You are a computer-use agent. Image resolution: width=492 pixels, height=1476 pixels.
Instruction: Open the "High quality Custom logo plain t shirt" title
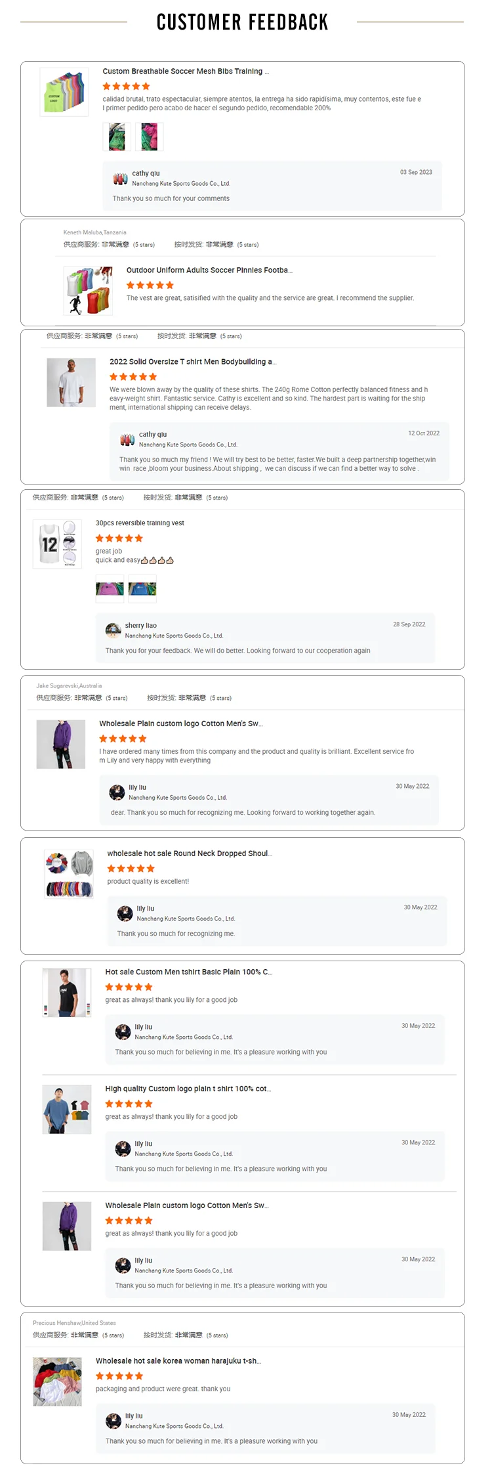188,1089
